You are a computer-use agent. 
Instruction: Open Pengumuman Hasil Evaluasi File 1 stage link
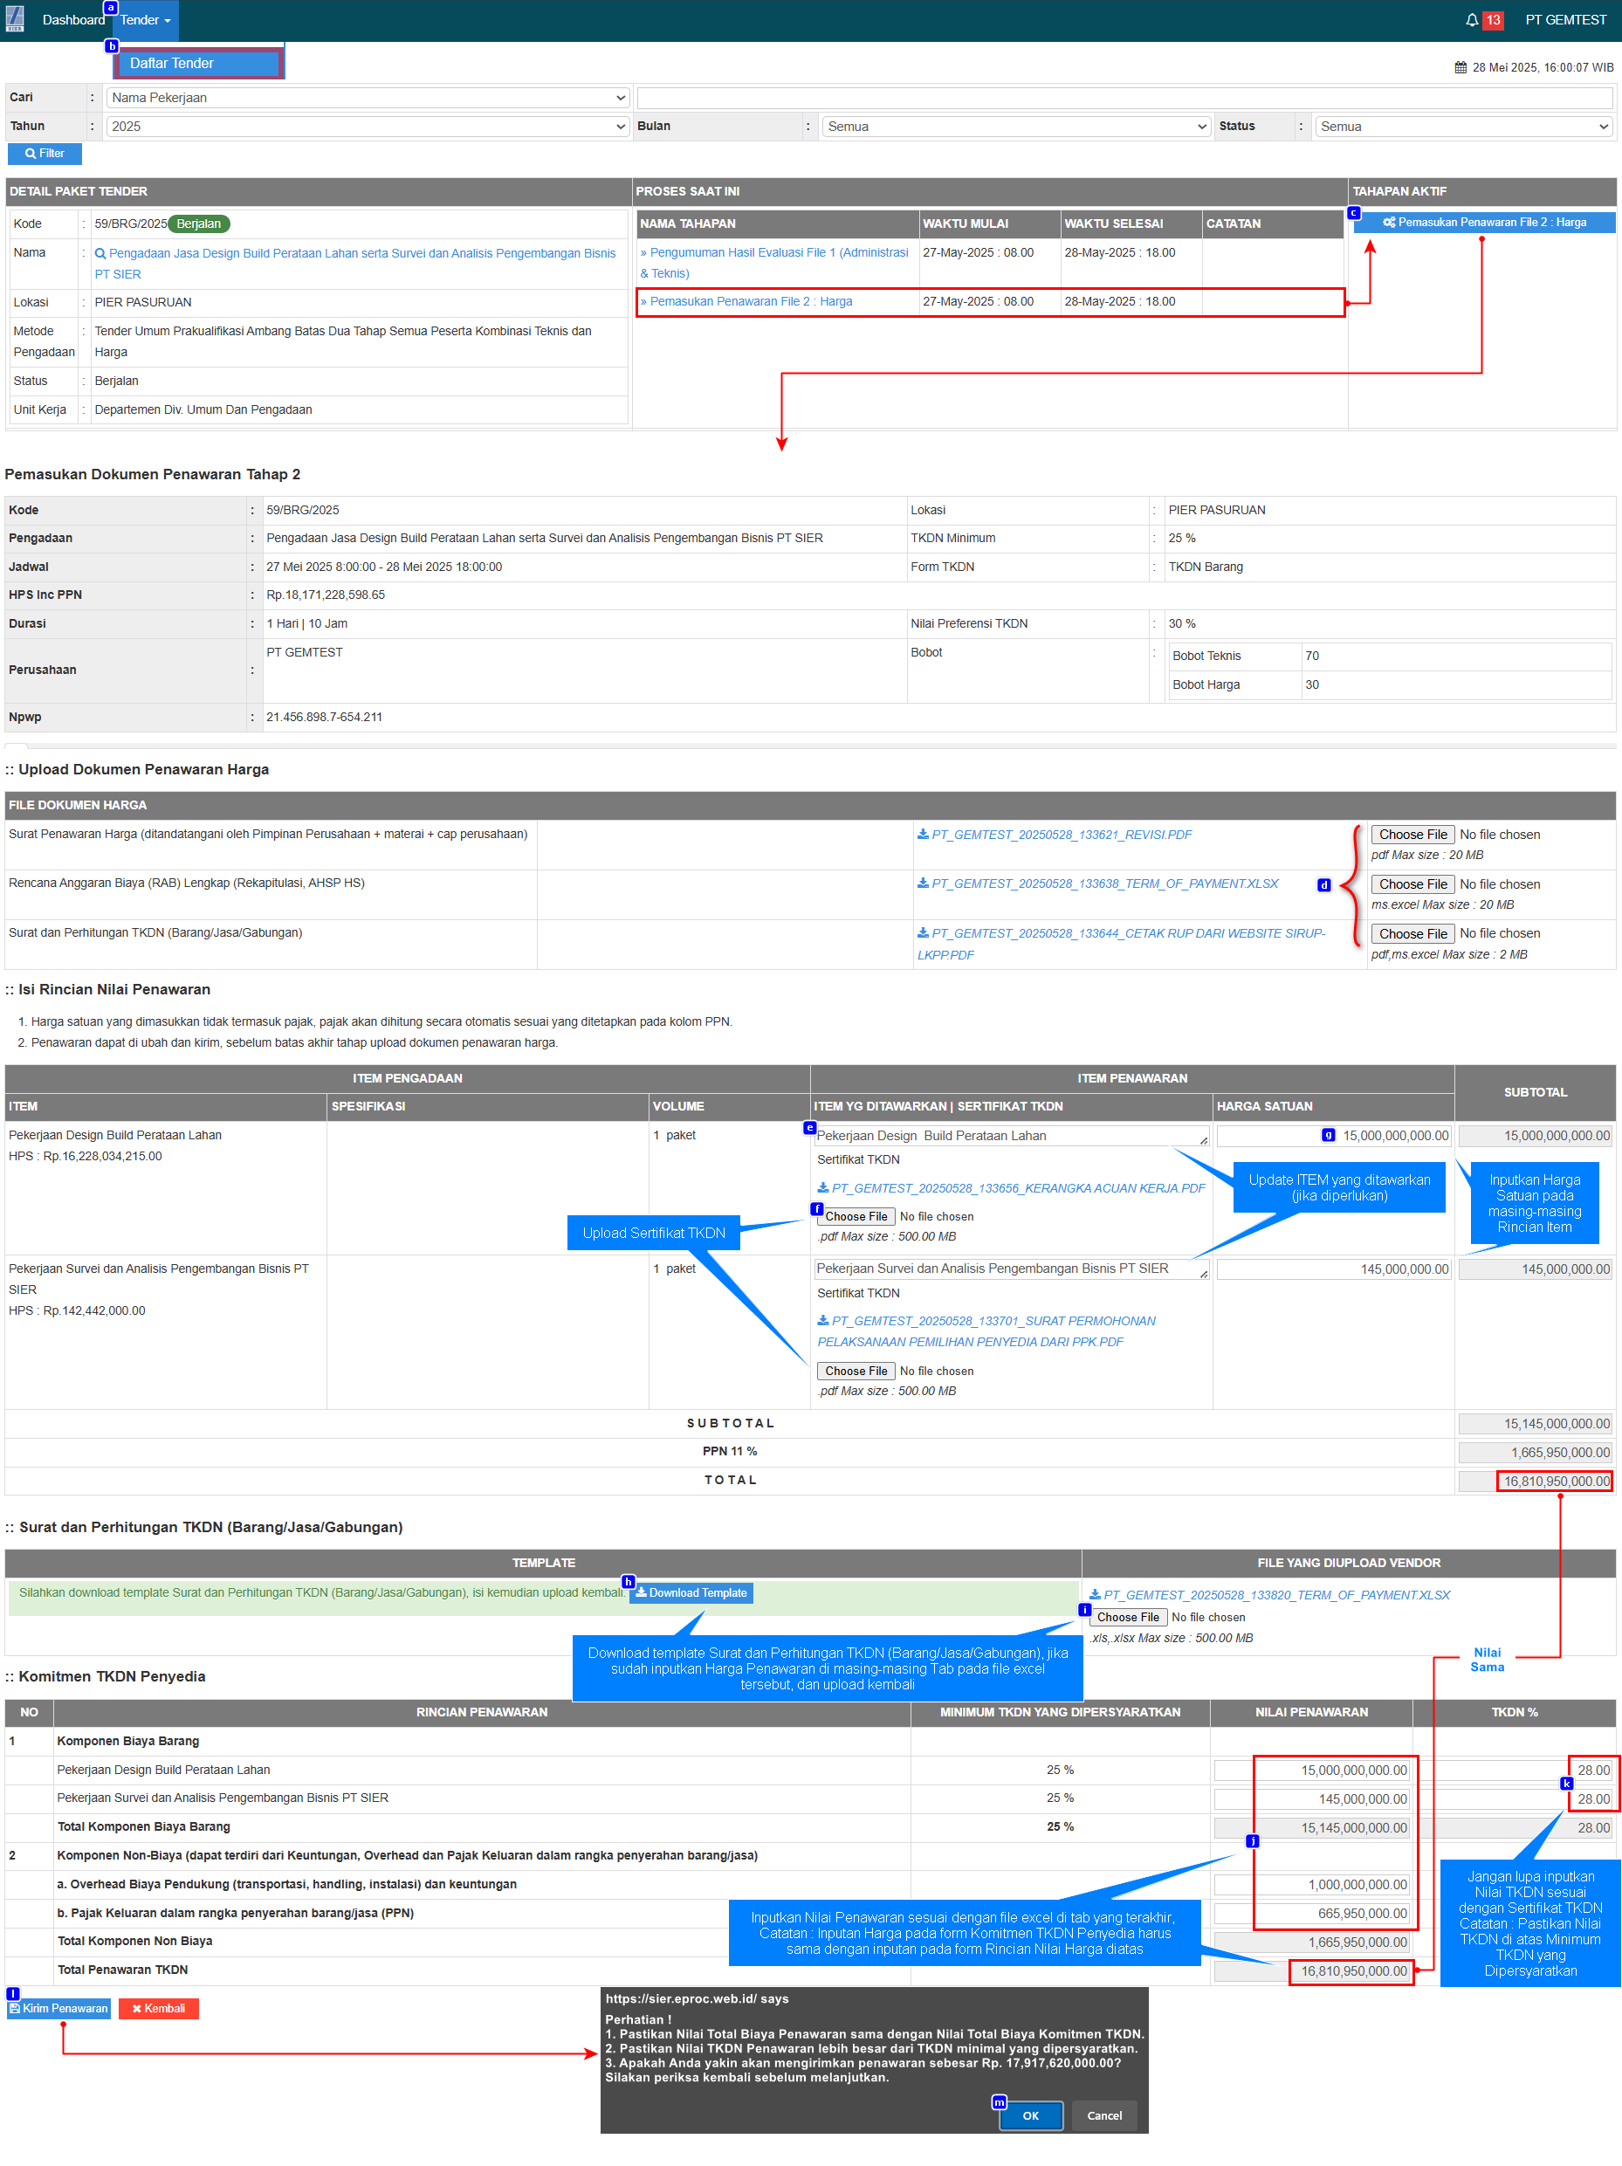[774, 263]
